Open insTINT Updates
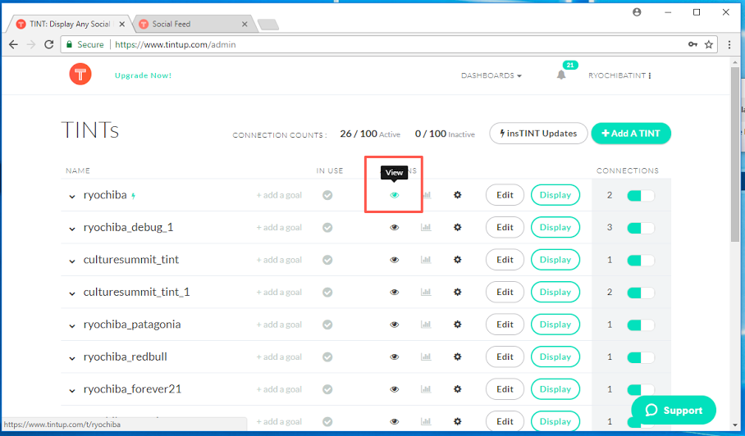Image resolution: width=745 pixels, height=436 pixels. [x=538, y=134]
